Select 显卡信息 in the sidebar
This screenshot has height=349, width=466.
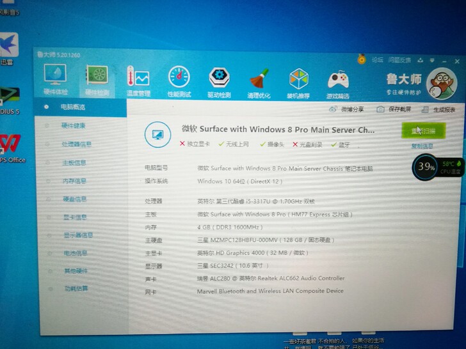point(75,217)
